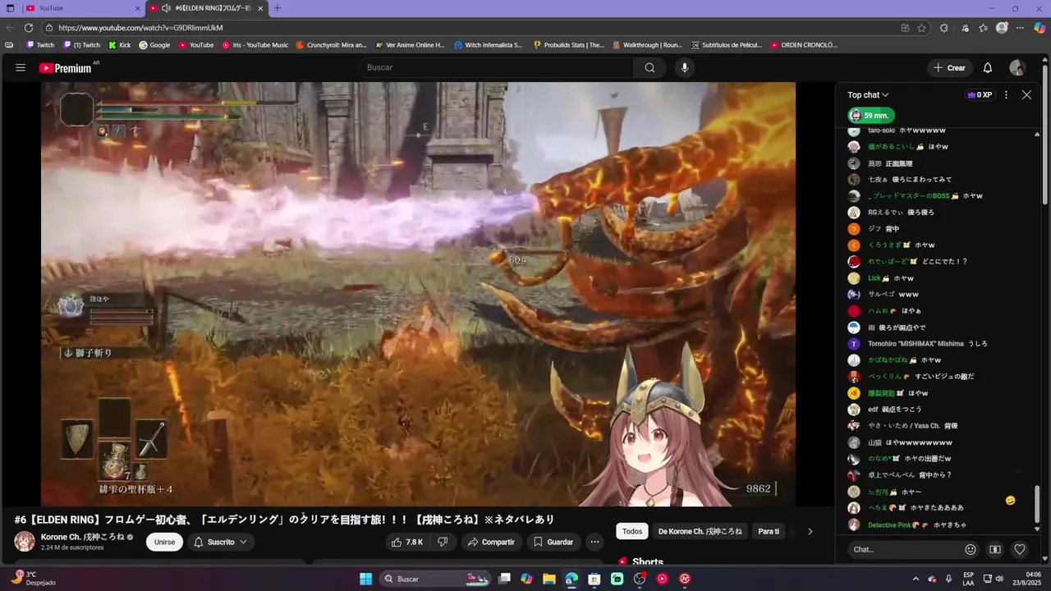Screen dimensions: 1051x591
Task: Select the Elden Ring video tab
Action: coord(206,8)
